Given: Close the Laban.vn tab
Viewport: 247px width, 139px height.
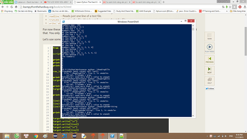Looking at the screenshot, I should [41, 2].
